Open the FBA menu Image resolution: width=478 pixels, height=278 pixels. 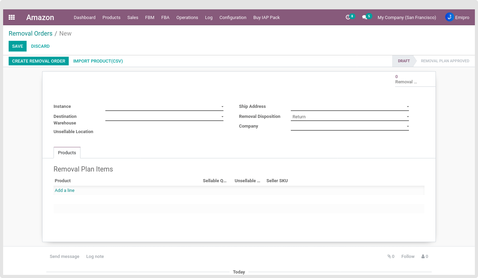click(x=165, y=17)
